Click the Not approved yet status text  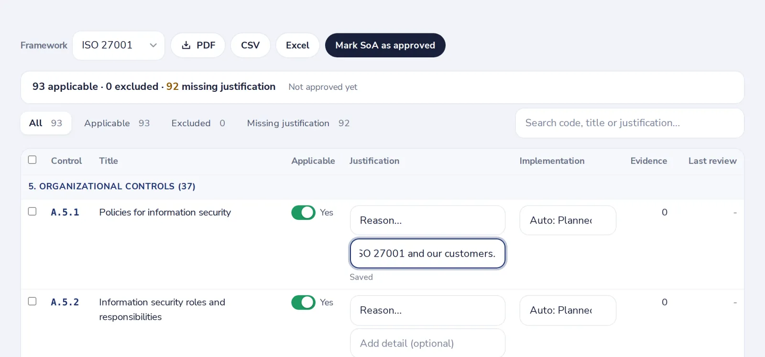click(x=323, y=87)
